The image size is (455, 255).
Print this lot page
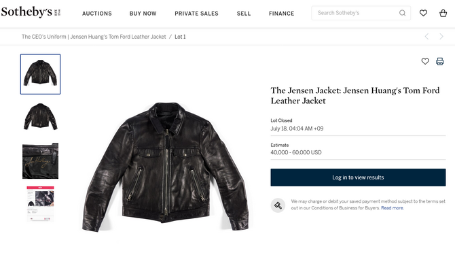[x=440, y=61]
